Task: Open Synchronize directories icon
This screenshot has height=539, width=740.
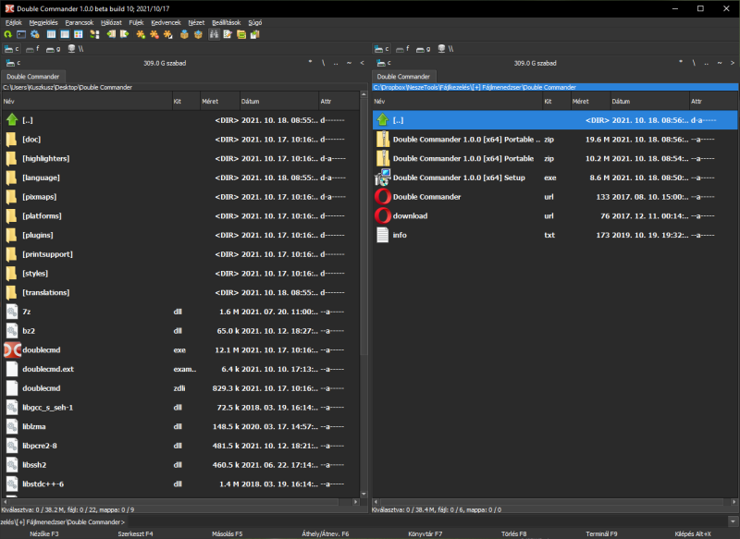Action: (x=241, y=34)
